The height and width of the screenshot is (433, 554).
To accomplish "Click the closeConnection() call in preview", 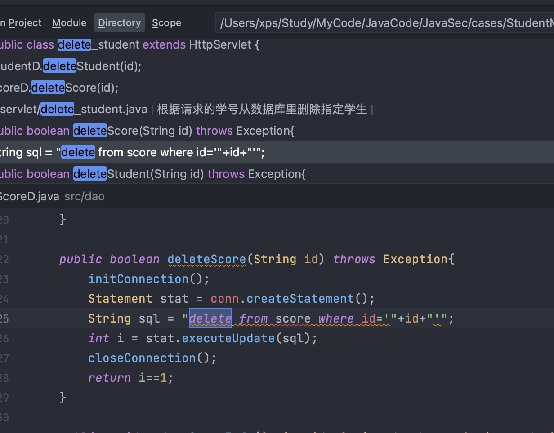I will pyautogui.click(x=142, y=358).
